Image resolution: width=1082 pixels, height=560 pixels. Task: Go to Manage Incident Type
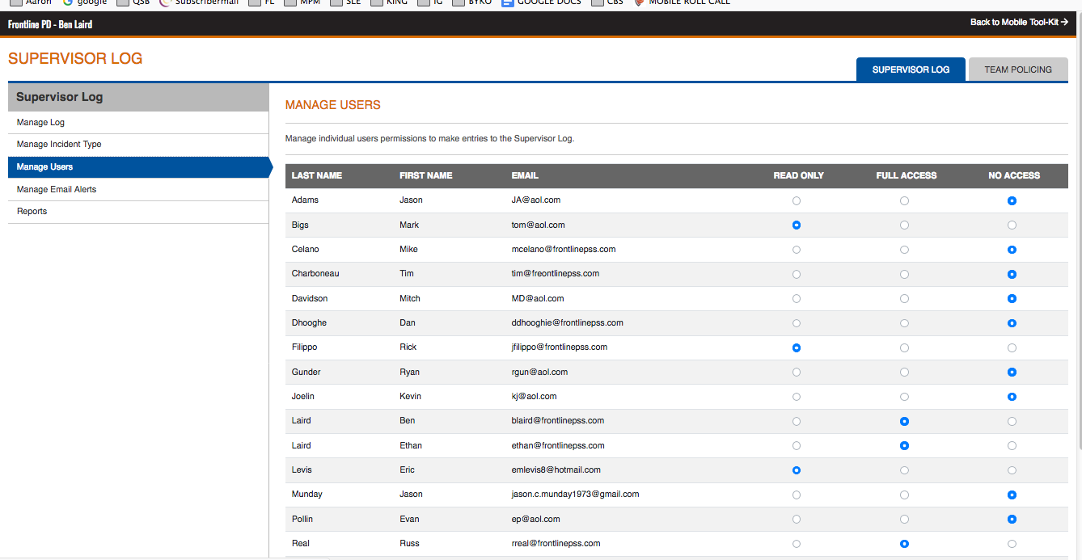click(x=59, y=145)
